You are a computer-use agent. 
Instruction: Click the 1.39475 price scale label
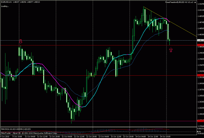pyautogui.click(x=201, y=65)
